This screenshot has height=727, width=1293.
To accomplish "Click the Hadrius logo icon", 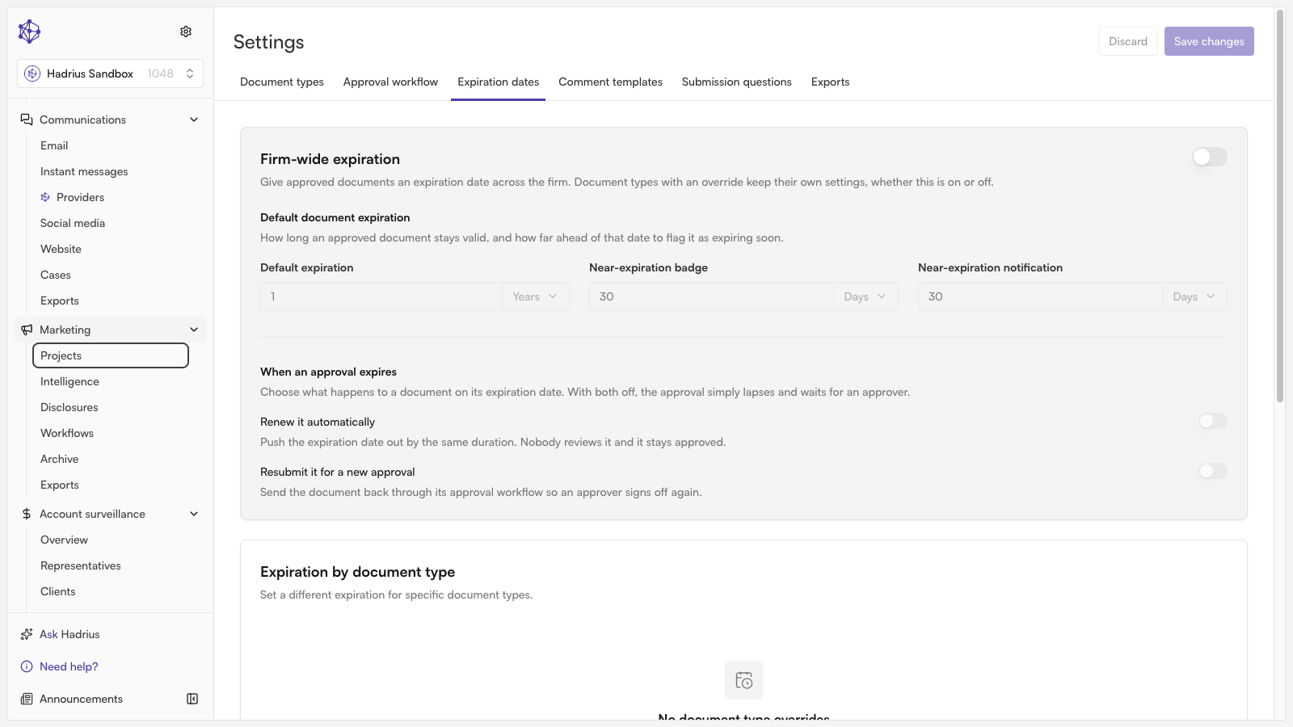I will 29,32.
